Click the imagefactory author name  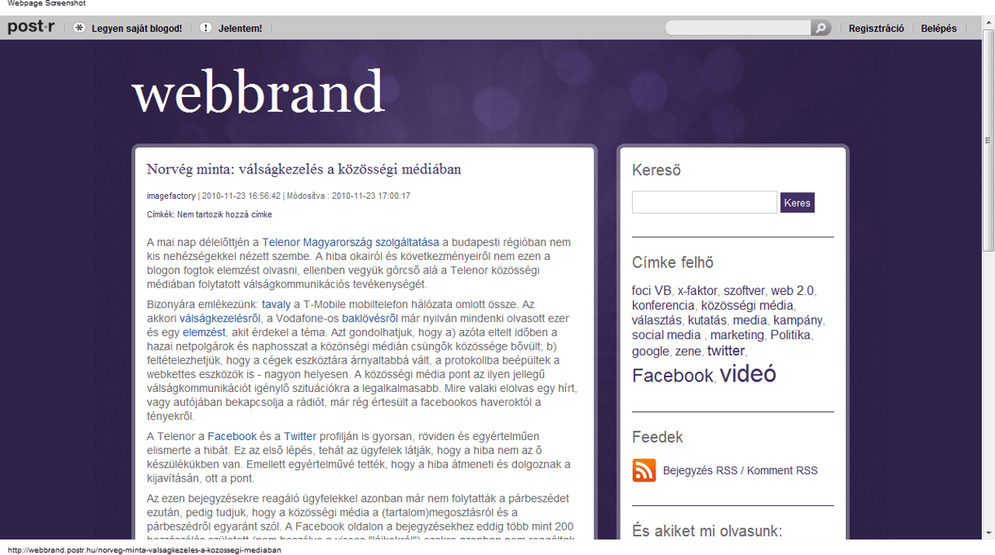click(x=171, y=196)
